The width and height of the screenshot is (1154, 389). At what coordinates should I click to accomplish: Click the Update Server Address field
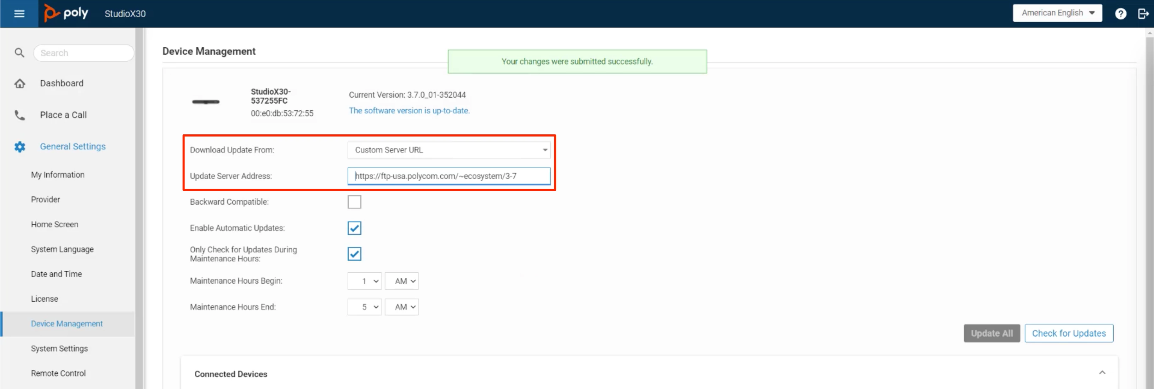tap(449, 176)
